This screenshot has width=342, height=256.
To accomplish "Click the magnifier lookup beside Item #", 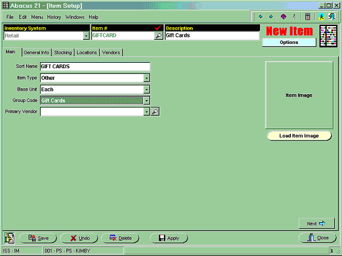I will point(159,36).
